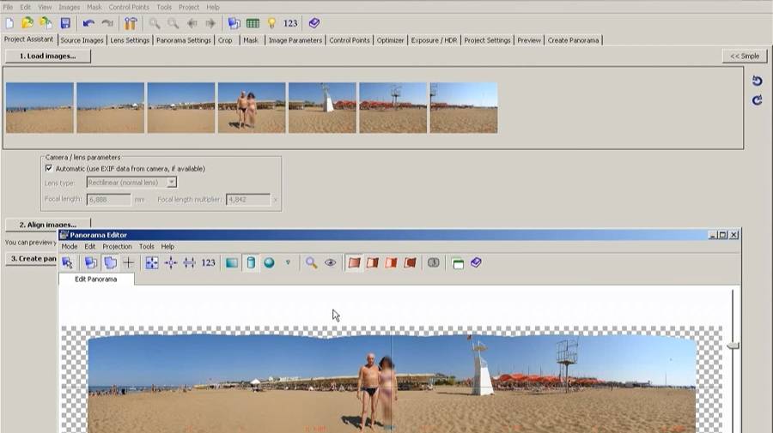Screen dimensions: 773x433
Task: Click the fit panorama icon in editor toolbar
Action: click(152, 262)
